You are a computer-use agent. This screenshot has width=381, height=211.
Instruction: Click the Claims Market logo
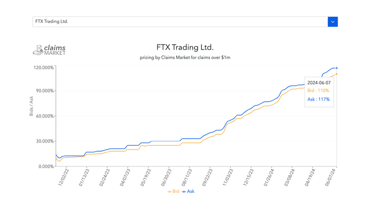[50, 50]
